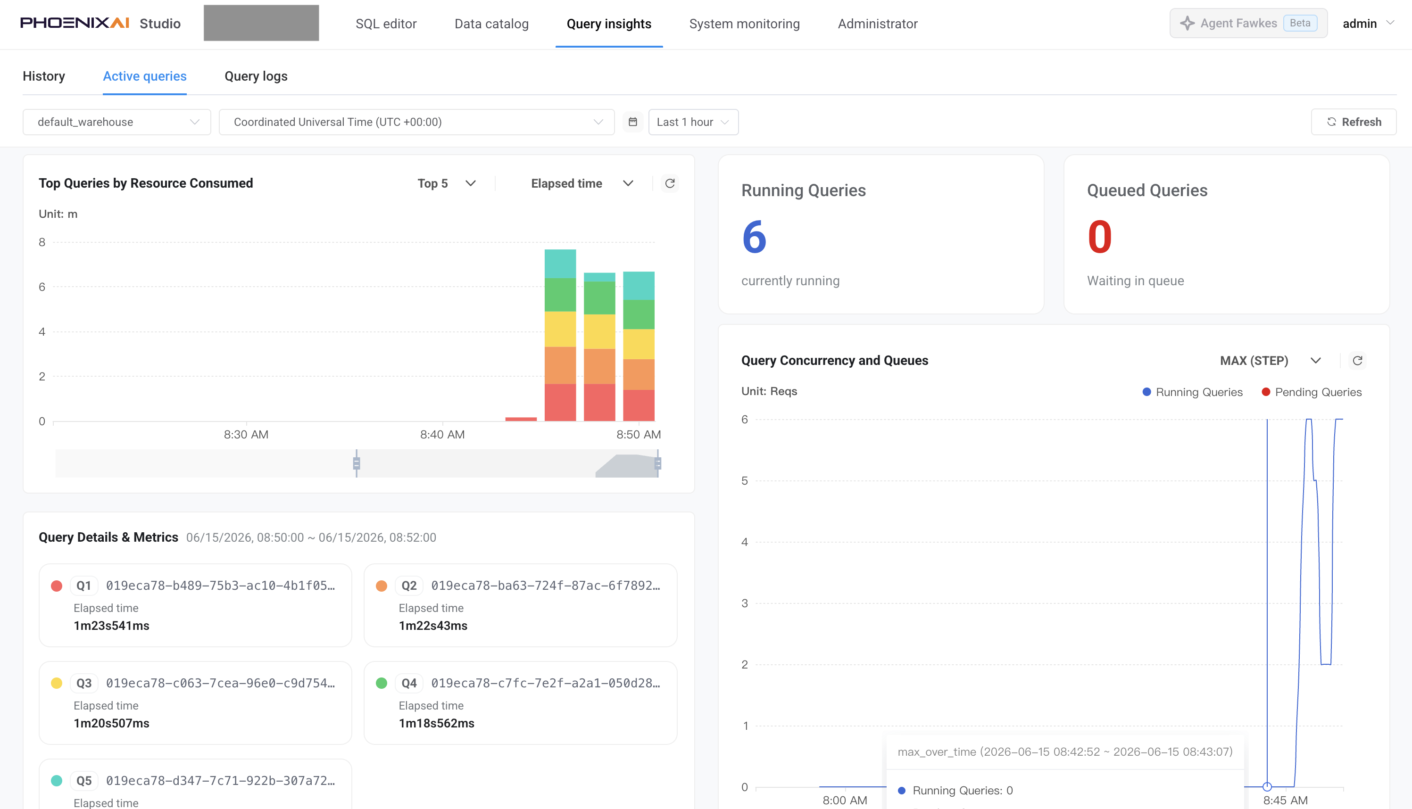Switch to the Query logs tab
Viewport: 1412px width, 809px height.
(256, 76)
